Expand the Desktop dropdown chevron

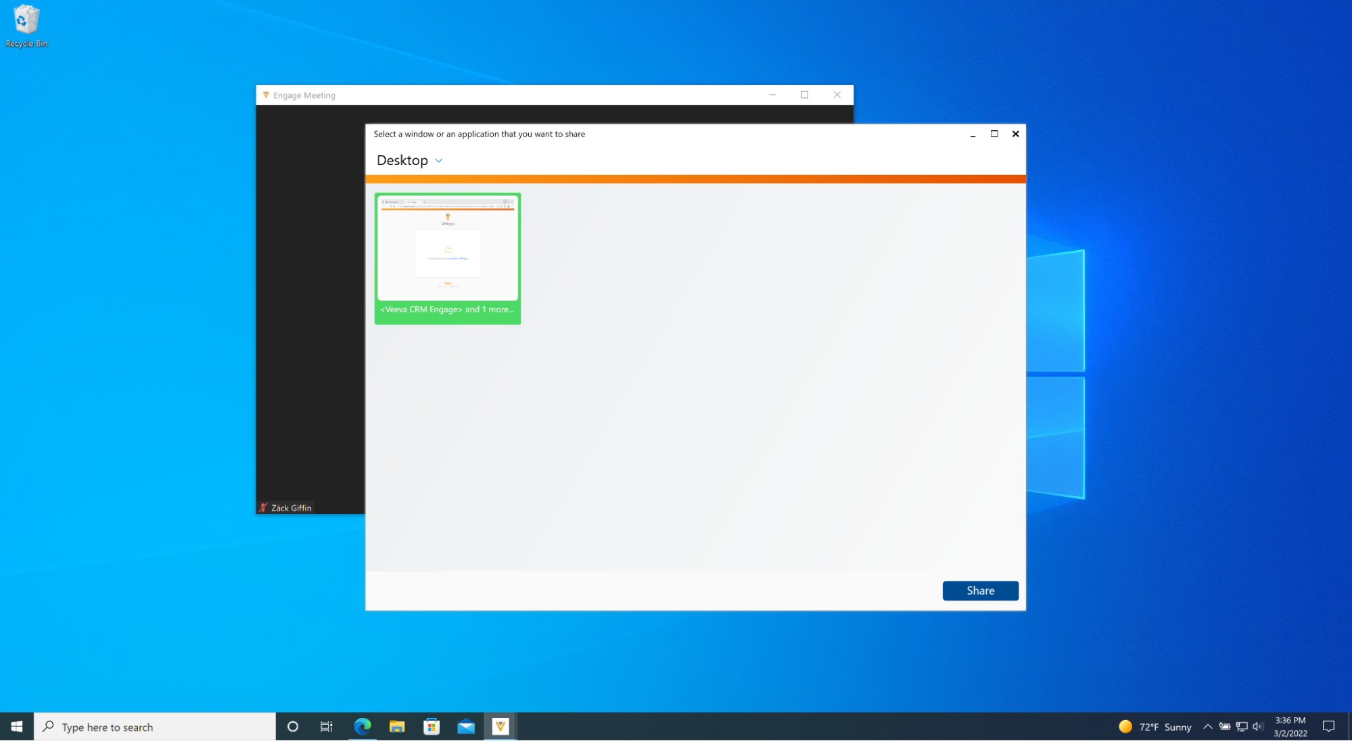pos(438,161)
